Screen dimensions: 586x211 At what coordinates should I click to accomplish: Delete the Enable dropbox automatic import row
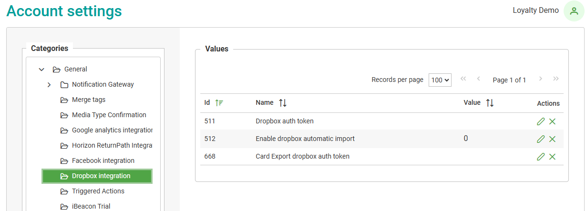[552, 139]
